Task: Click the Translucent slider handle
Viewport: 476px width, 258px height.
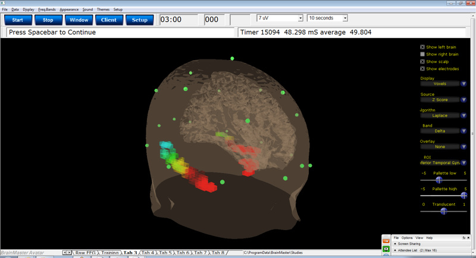Action: click(443, 211)
